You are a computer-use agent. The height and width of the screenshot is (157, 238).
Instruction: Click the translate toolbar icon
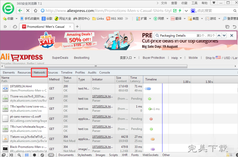pos(173,19)
